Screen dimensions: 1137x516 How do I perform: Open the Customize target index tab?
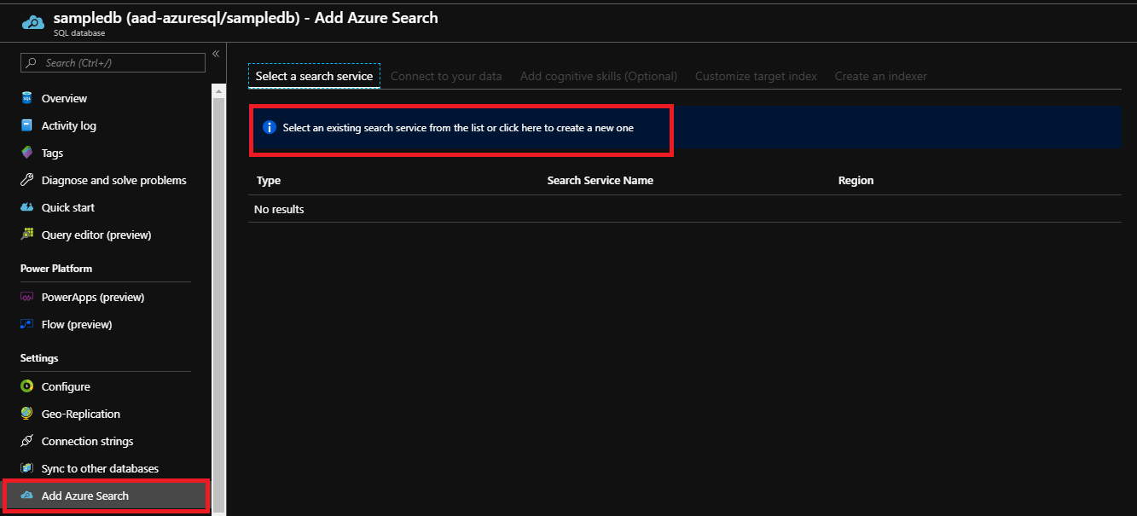[x=755, y=76]
